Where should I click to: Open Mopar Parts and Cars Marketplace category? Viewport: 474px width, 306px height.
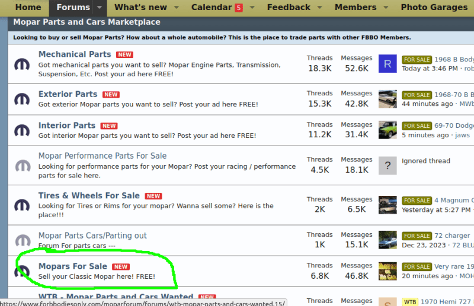pyautogui.click(x=87, y=22)
